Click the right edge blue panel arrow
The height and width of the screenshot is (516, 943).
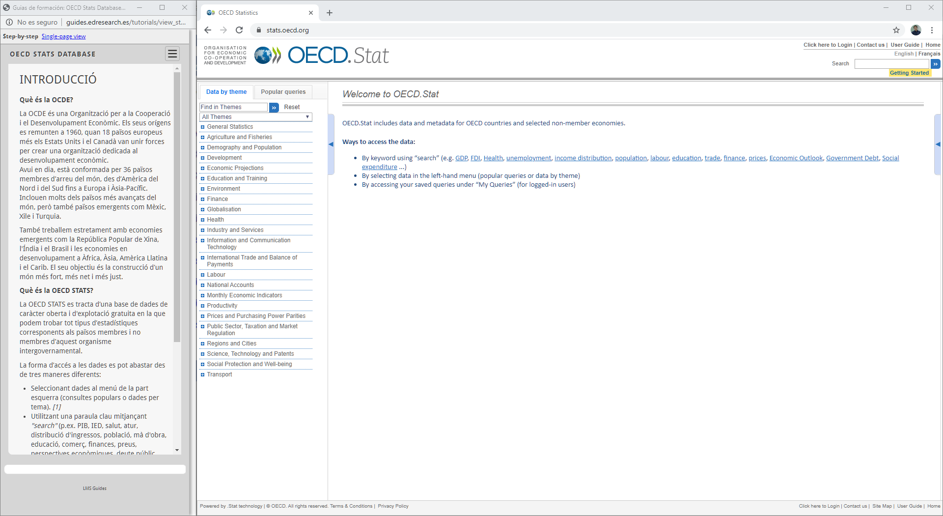click(938, 144)
